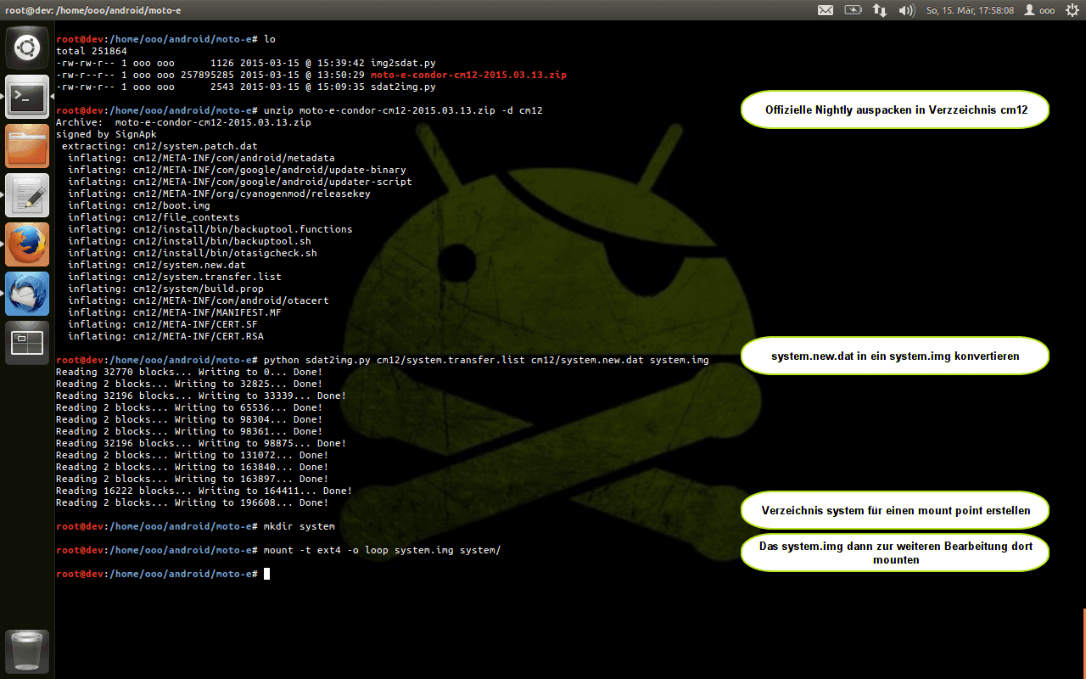Click 'Reading 16222 blocks' output line

click(x=204, y=491)
